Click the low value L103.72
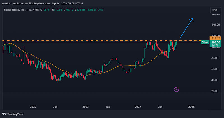Image resolution: width=224 pixels, height=118 pixels. 68,10
